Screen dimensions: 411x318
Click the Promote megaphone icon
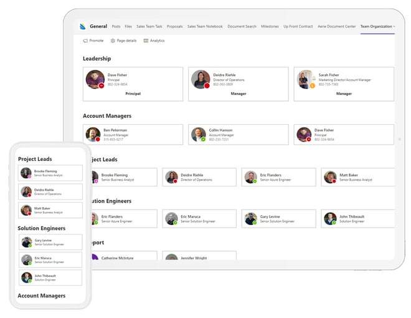(x=85, y=41)
